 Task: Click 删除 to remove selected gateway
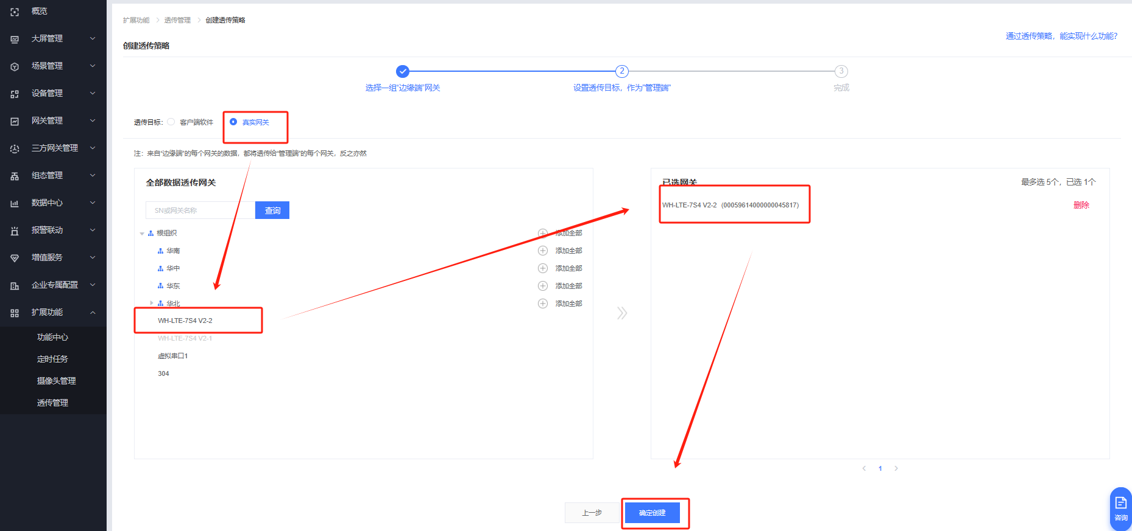pos(1081,205)
